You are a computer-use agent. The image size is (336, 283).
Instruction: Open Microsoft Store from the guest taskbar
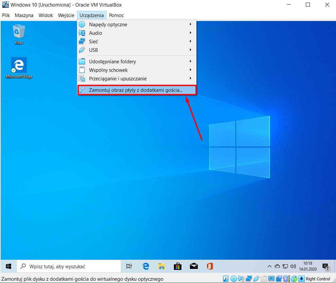(x=177, y=266)
